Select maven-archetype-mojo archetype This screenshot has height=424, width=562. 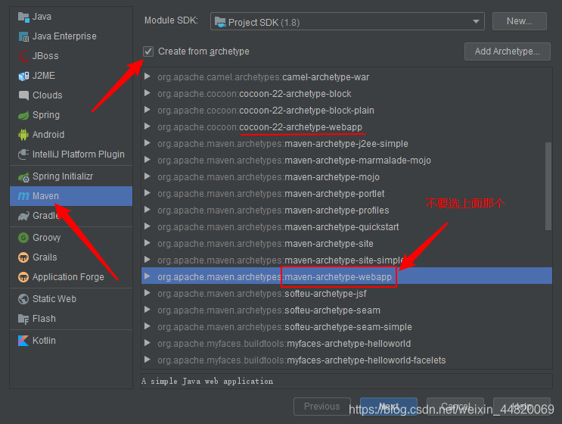(346, 177)
